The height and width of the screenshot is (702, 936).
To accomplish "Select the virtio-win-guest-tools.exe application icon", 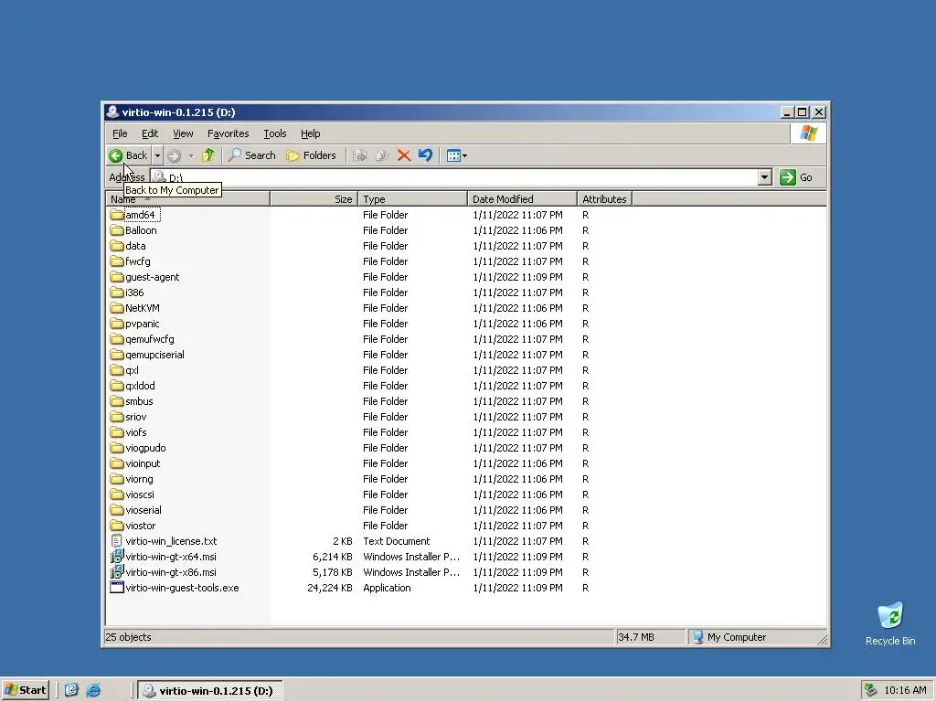I will pos(117,588).
